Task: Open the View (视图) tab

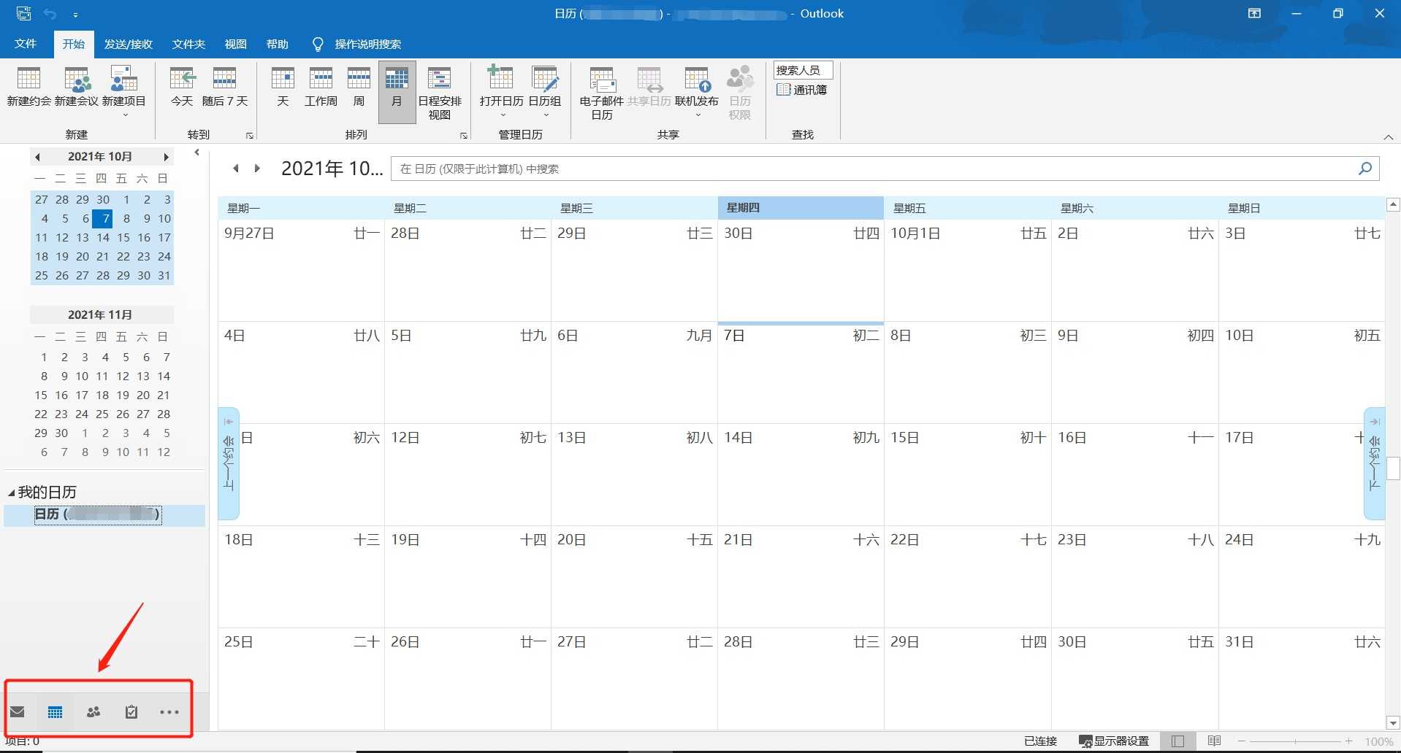Action: (235, 44)
